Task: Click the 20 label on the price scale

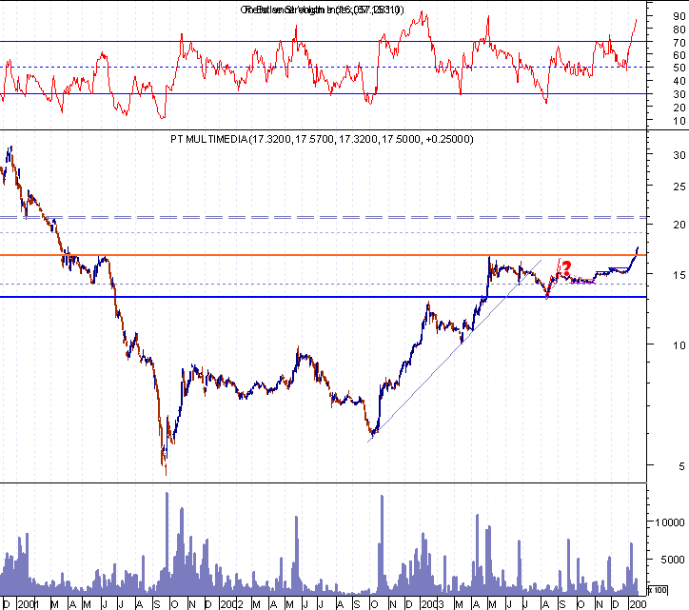Action: click(x=679, y=225)
